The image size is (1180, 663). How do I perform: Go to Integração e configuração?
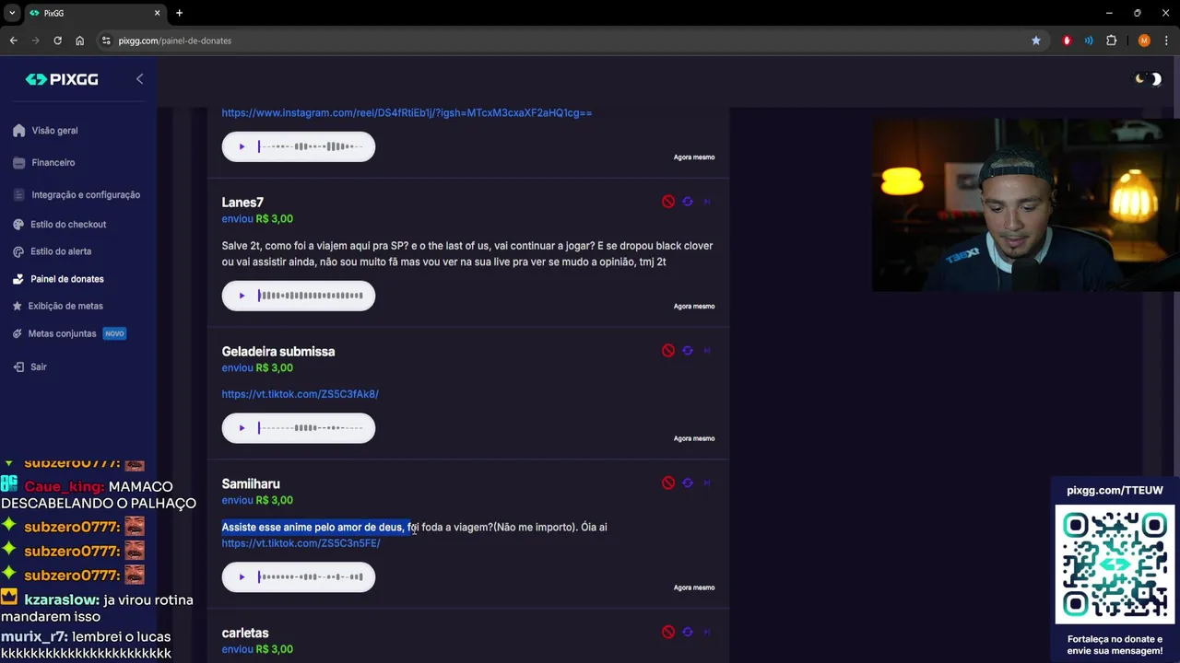[x=77, y=195]
